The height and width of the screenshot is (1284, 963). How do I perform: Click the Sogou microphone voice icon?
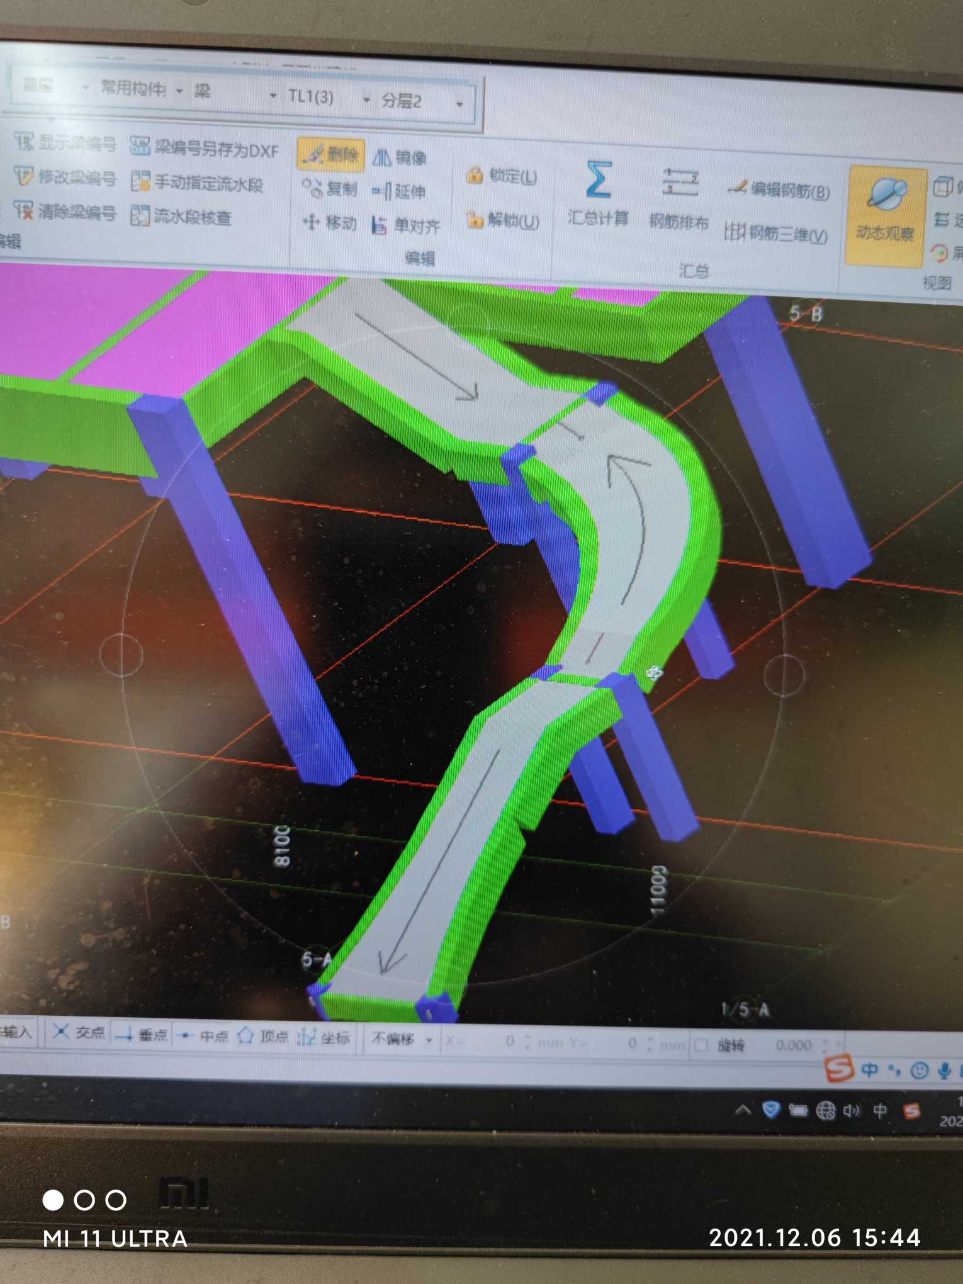coord(944,1070)
